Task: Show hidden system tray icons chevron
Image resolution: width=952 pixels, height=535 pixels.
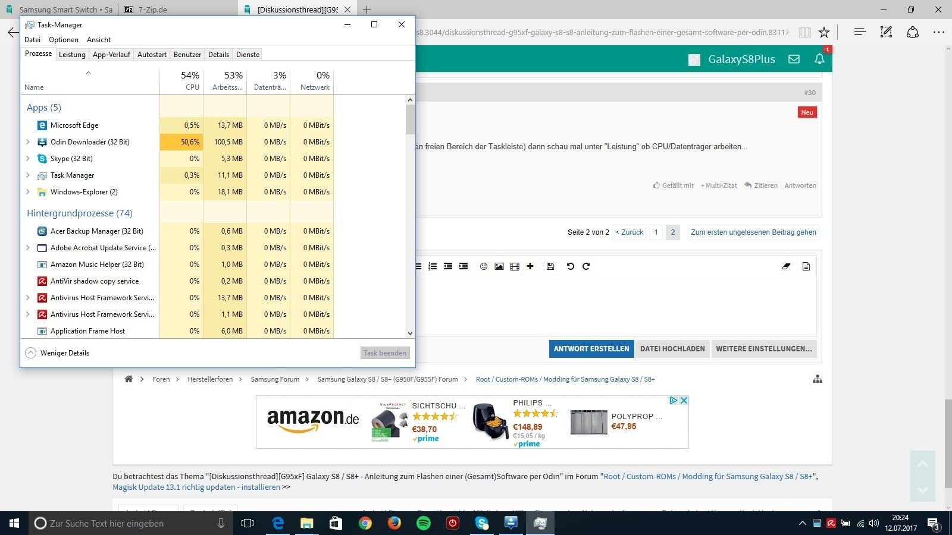Action: tap(802, 524)
